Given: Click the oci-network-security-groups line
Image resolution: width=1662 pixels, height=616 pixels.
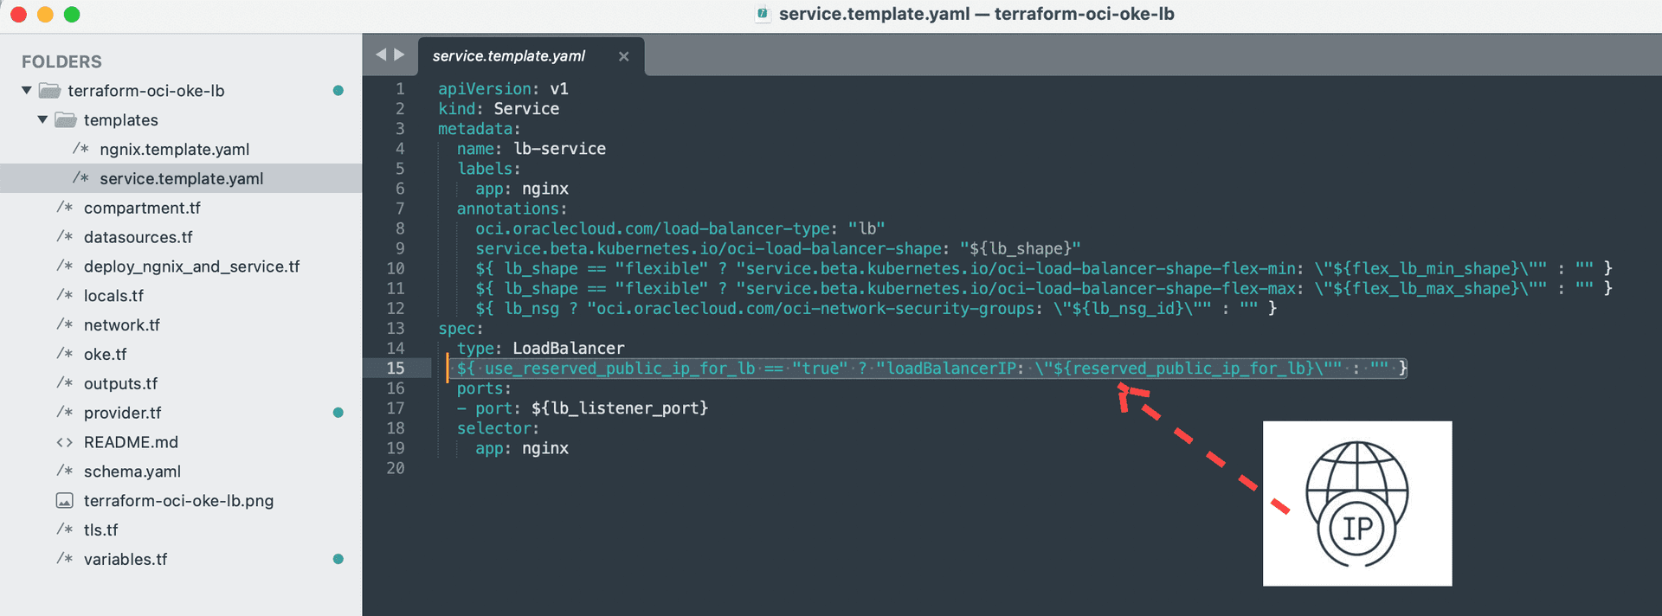Looking at the screenshot, I should click(876, 308).
